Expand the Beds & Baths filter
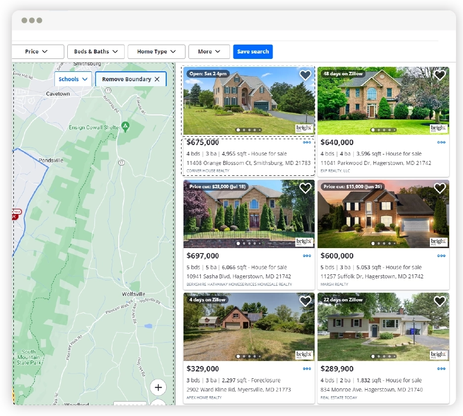 pyautogui.click(x=95, y=52)
